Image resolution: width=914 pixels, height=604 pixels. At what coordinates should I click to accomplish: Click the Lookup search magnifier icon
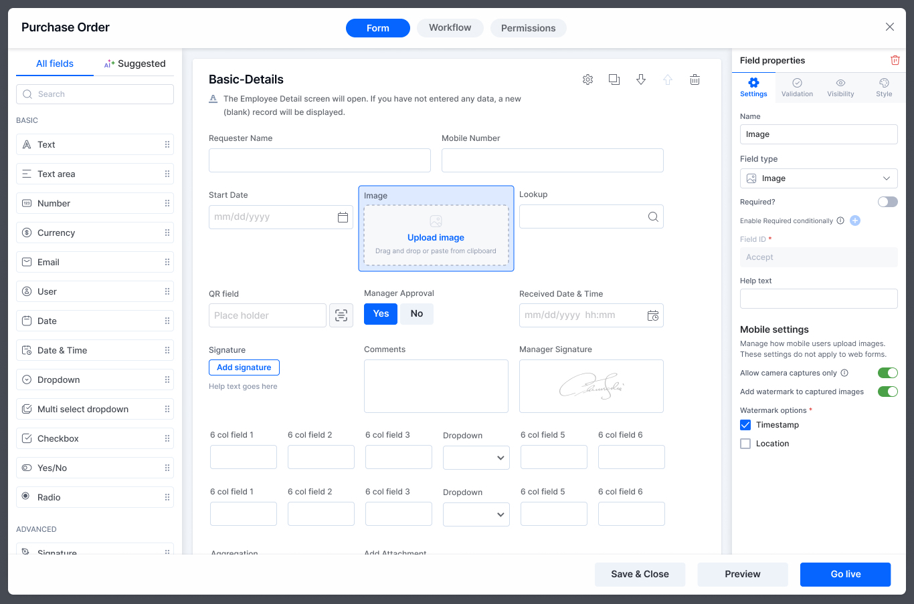point(652,216)
